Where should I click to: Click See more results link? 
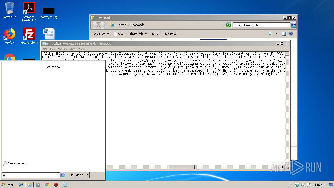(x=18, y=163)
